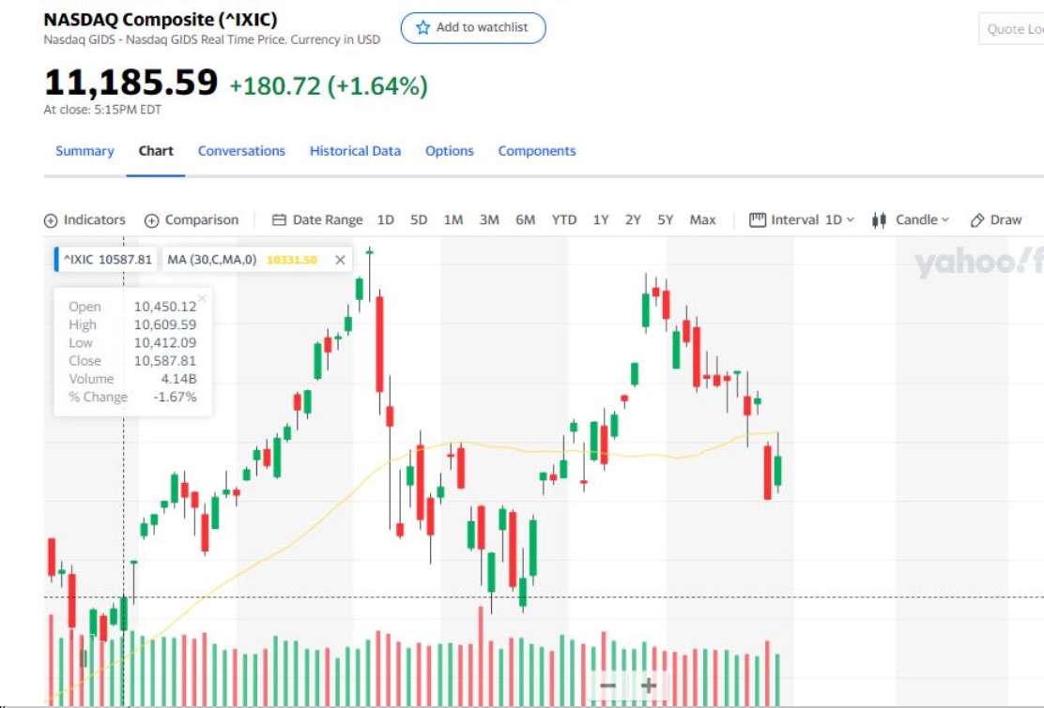Image resolution: width=1044 pixels, height=708 pixels.
Task: Click the Nasdaq GIDS Real Time Price subtitle
Action: coord(212,40)
